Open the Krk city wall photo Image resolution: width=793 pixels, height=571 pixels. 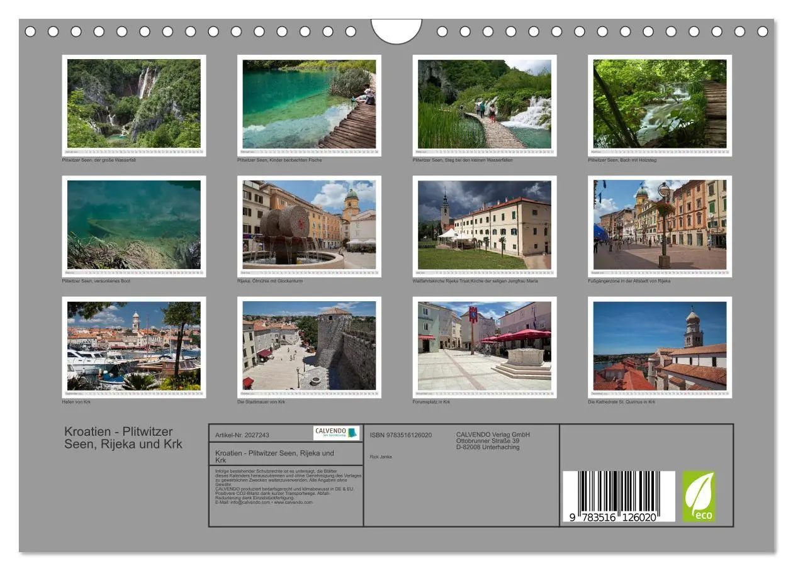point(309,346)
